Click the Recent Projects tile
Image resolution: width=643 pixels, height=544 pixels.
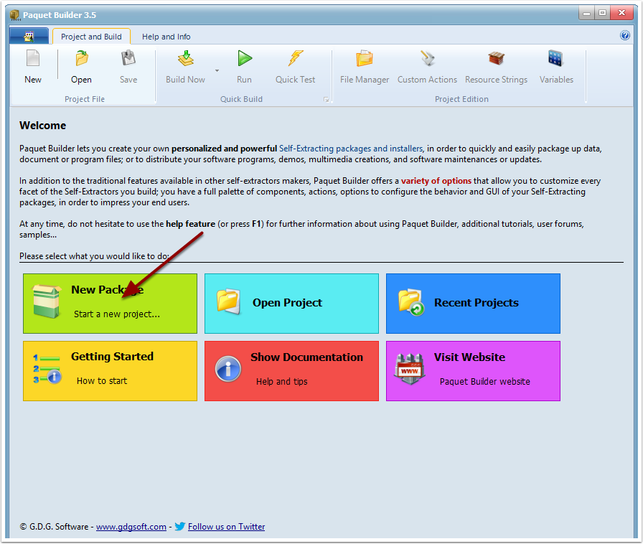click(473, 304)
